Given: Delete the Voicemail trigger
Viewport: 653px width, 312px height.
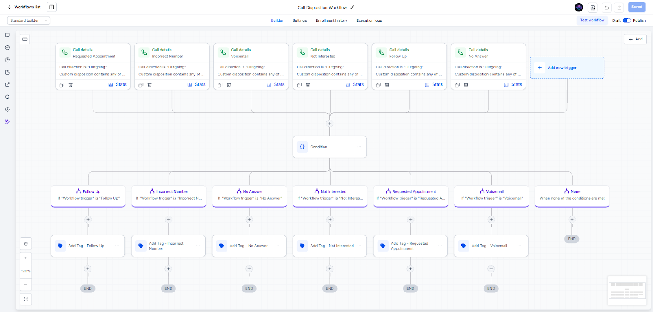Looking at the screenshot, I should (x=229, y=85).
